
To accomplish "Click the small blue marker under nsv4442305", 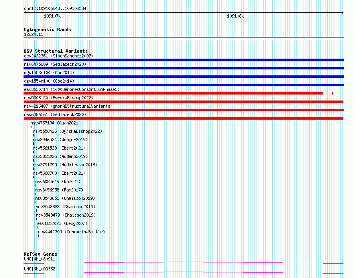I will pos(39,236).
